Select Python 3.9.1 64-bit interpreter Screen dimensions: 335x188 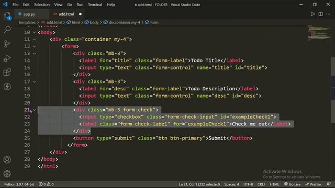19,184
